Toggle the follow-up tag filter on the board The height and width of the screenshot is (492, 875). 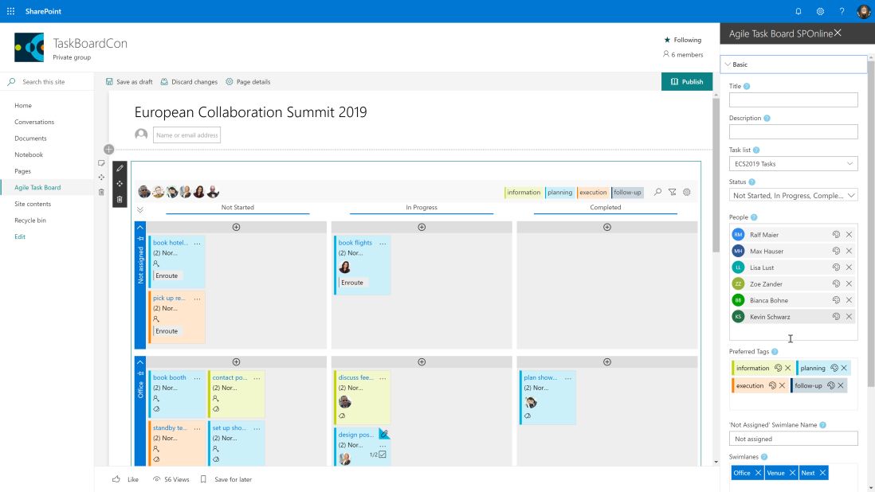[x=627, y=192]
